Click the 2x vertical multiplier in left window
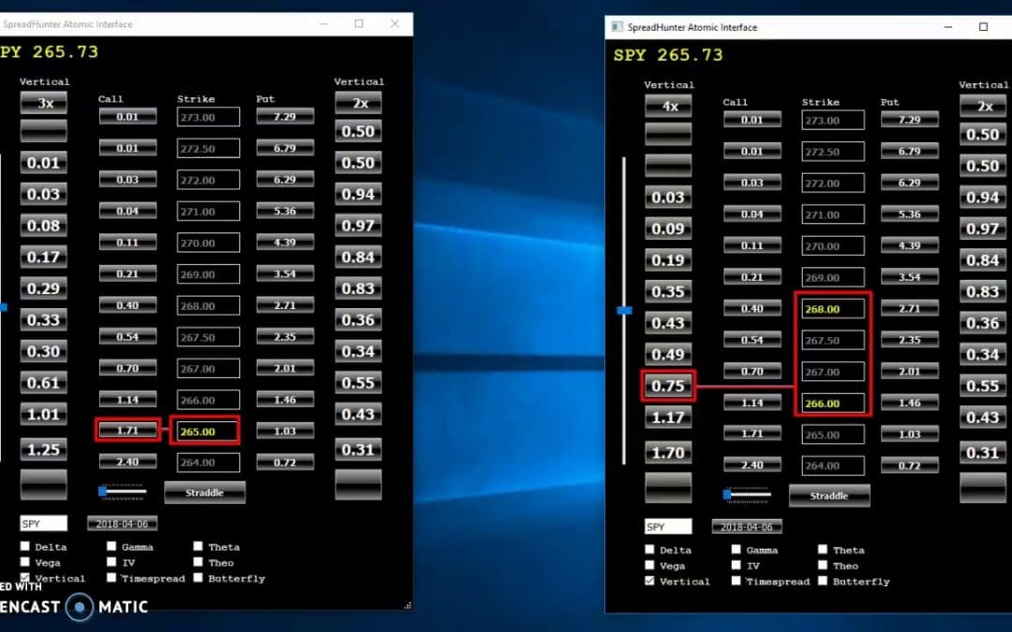The width and height of the screenshot is (1012, 632). (x=358, y=103)
